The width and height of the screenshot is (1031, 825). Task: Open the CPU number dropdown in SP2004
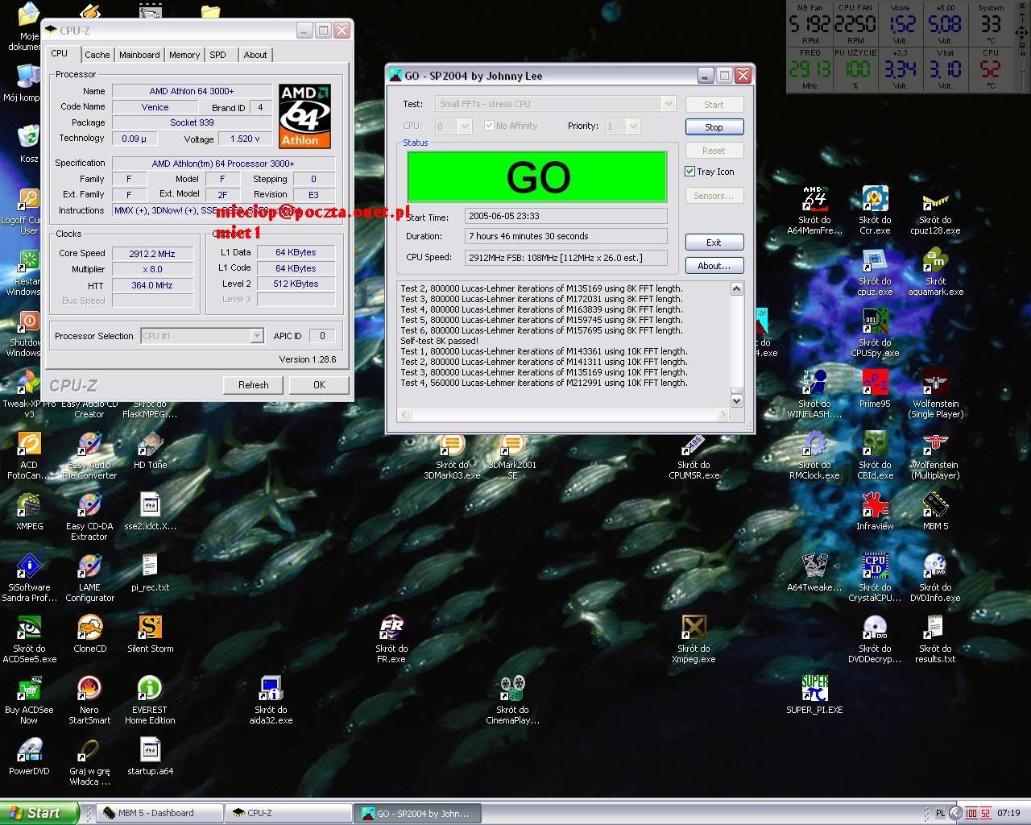(x=465, y=126)
